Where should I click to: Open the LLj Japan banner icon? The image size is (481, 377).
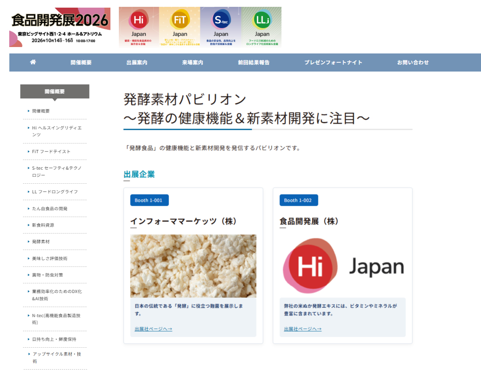tap(261, 27)
